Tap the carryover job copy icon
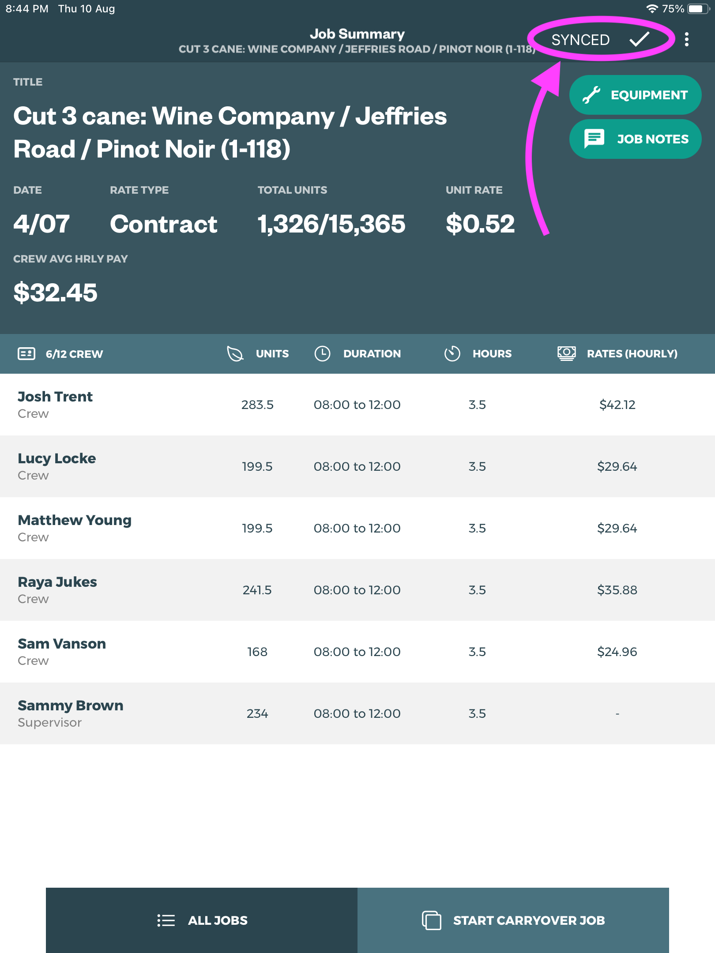This screenshot has height=953, width=715. point(431,920)
